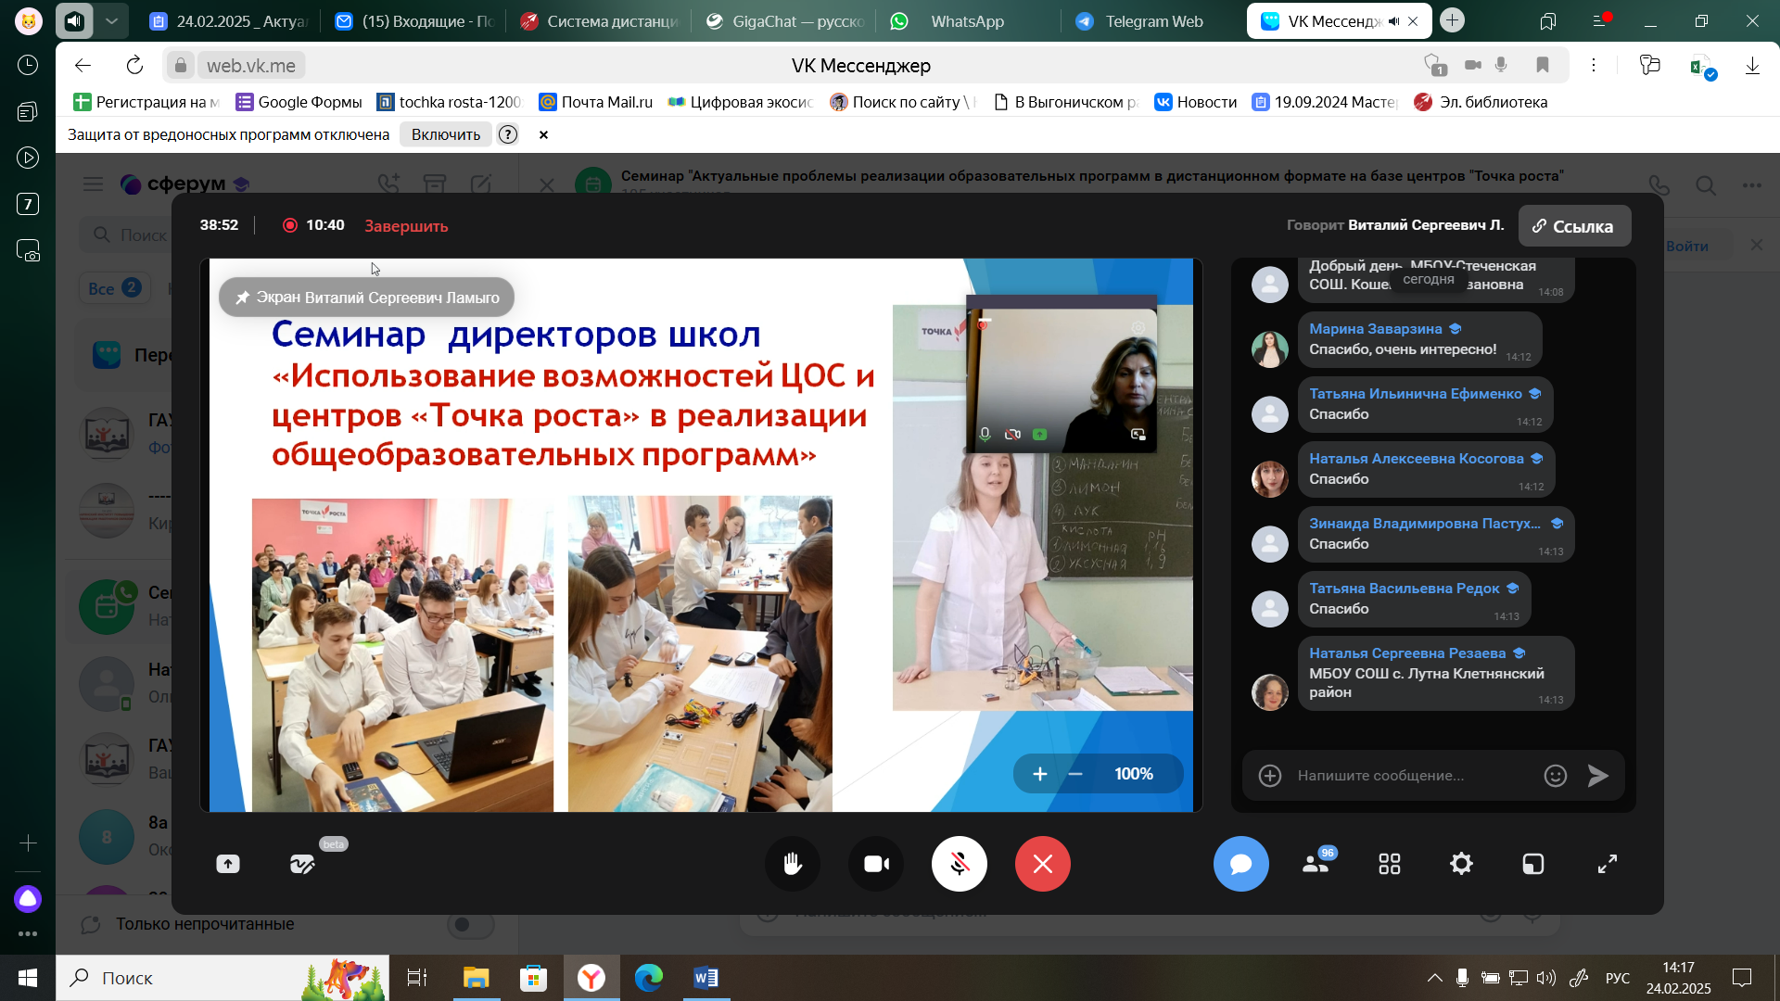Switch to Система дистанци tab
This screenshot has width=1780, height=1001.
[x=599, y=21]
